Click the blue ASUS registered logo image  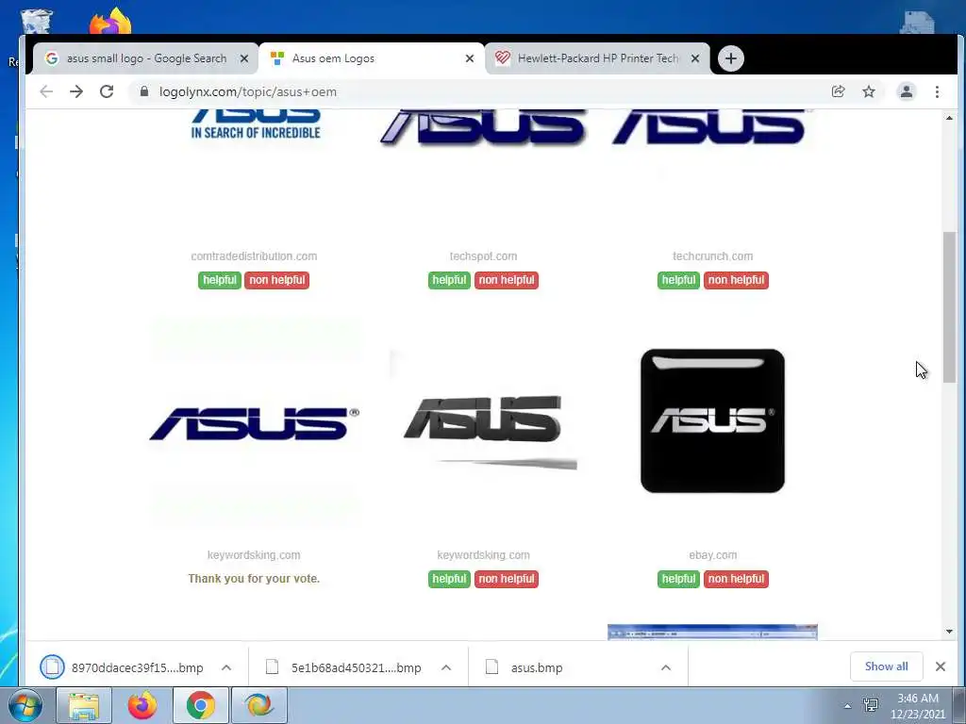(x=254, y=423)
